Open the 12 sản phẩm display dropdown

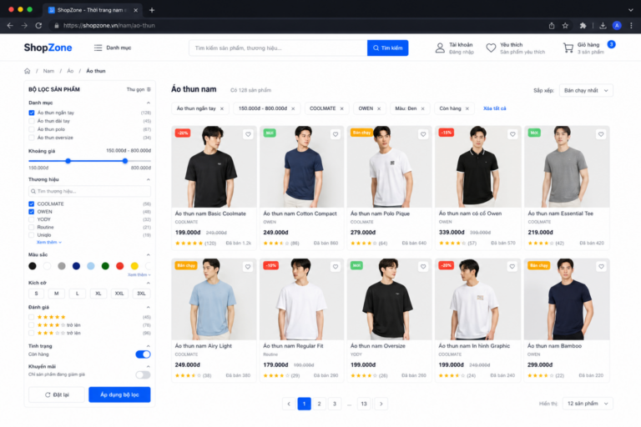click(588, 404)
